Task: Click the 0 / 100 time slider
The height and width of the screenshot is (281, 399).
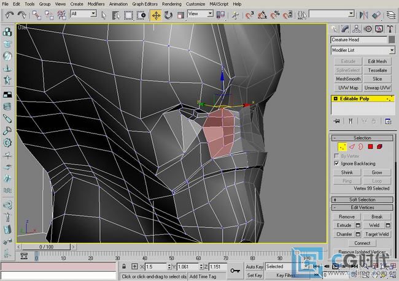Action: (46, 247)
